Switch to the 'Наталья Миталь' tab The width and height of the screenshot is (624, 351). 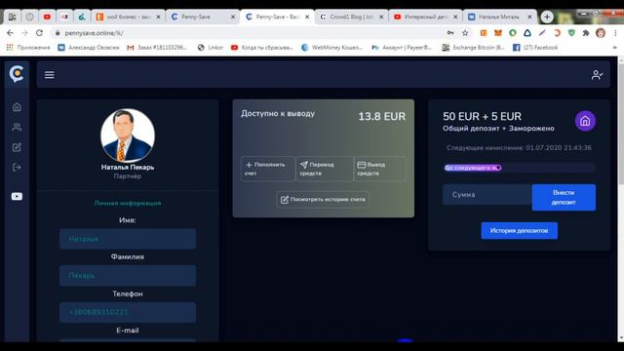pos(499,17)
